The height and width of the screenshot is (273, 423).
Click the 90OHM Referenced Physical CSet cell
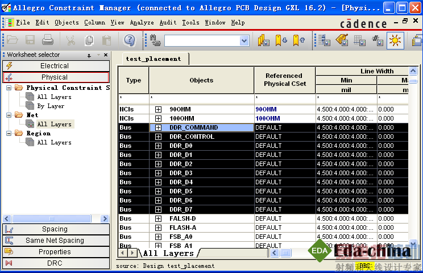point(285,109)
